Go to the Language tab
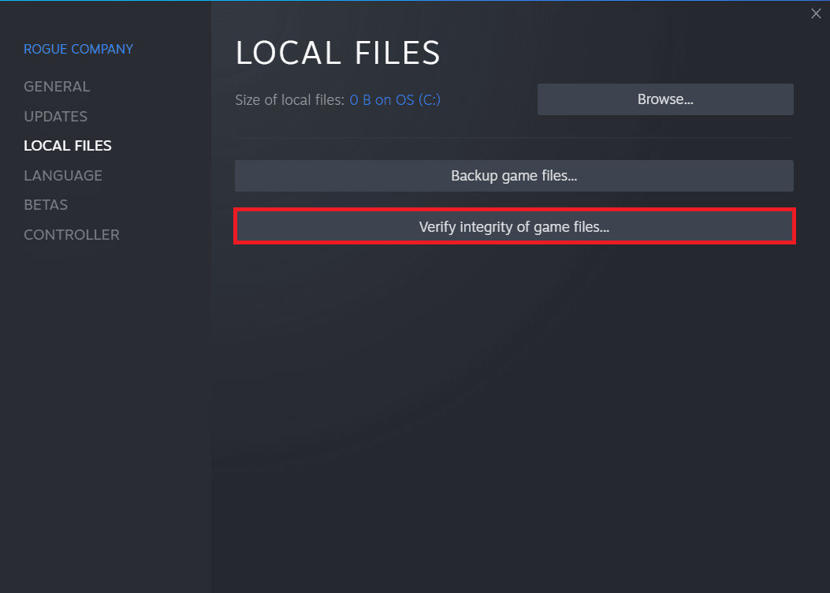Viewport: 830px width, 593px height. pyautogui.click(x=63, y=176)
